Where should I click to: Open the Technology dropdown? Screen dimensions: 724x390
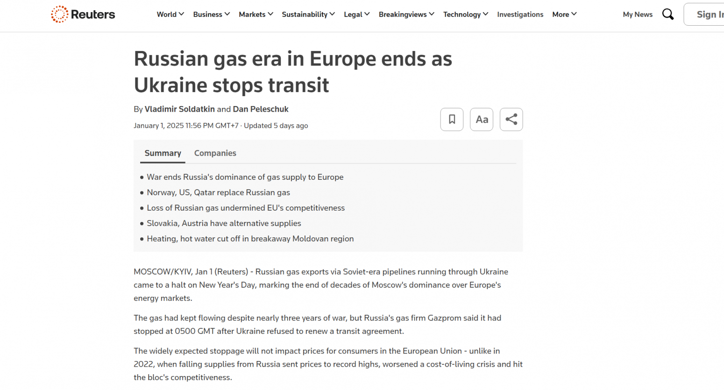466,14
